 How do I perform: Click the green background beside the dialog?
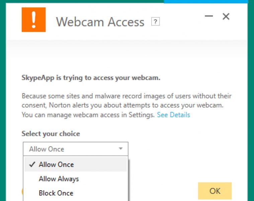pyautogui.click(x=3, y=100)
